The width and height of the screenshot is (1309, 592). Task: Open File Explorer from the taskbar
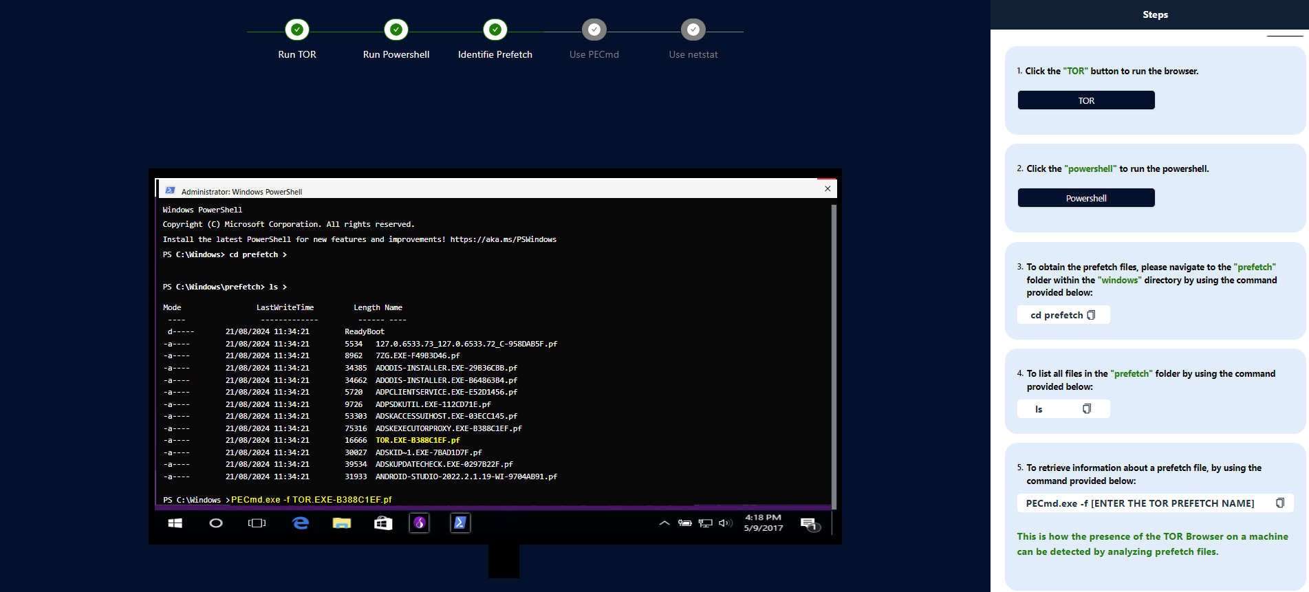[342, 523]
